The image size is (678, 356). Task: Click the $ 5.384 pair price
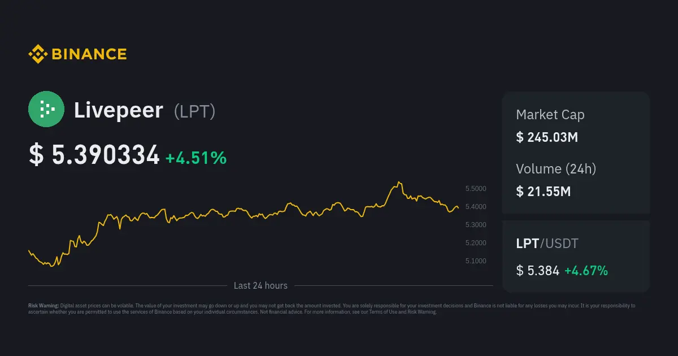(x=537, y=271)
